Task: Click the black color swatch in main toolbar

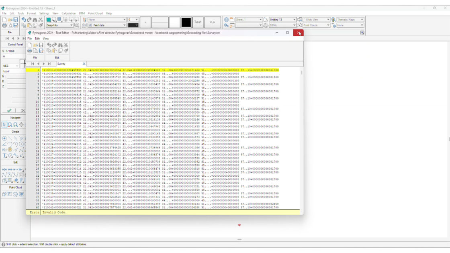Action: (186, 22)
